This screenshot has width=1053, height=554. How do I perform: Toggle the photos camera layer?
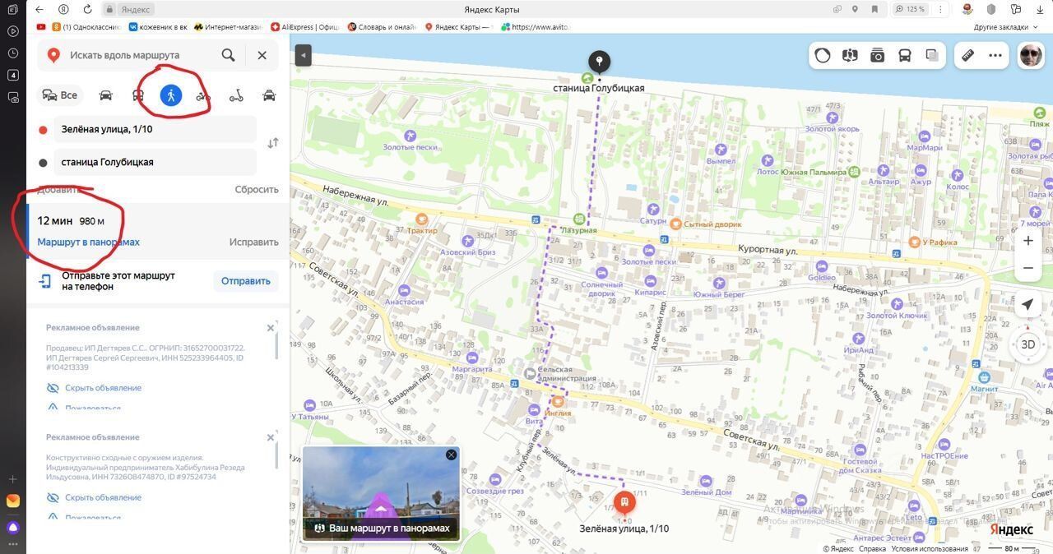pyautogui.click(x=878, y=55)
